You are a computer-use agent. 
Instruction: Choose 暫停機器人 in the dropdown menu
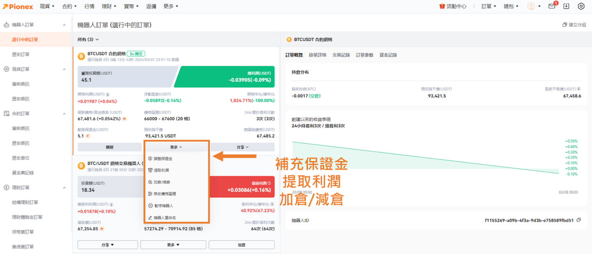[x=163, y=206]
